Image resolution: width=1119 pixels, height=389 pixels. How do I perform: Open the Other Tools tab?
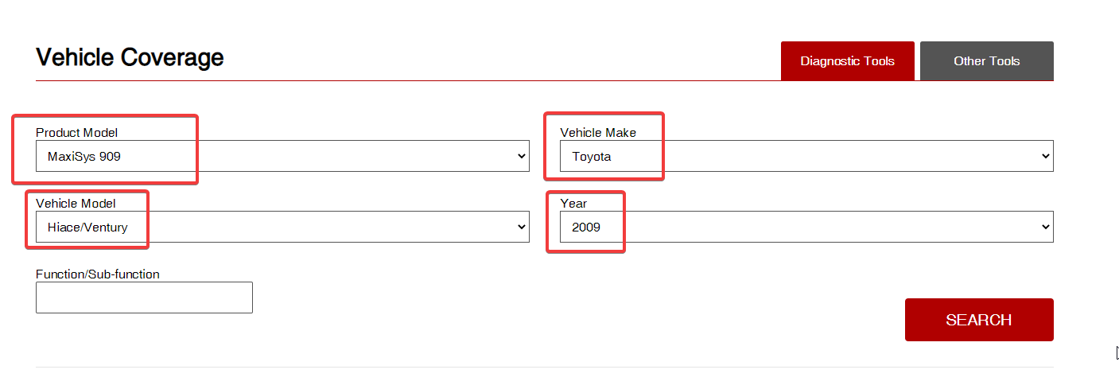point(986,61)
